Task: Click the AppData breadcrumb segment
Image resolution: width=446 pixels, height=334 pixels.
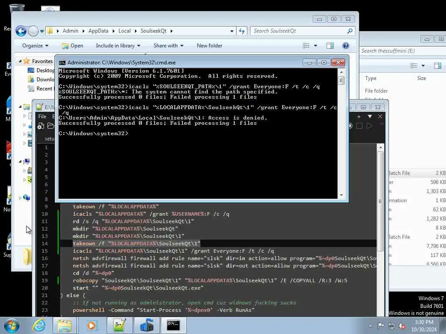Action: (98, 31)
